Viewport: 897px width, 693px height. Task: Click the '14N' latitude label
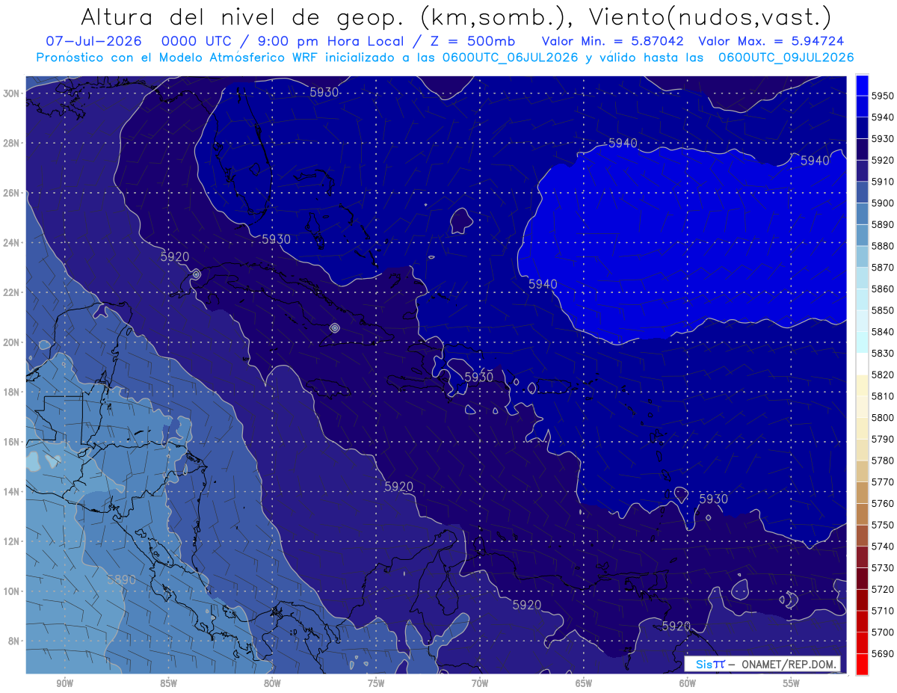12,491
